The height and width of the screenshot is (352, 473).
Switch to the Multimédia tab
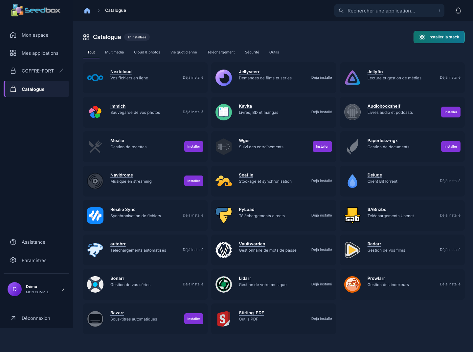point(114,52)
